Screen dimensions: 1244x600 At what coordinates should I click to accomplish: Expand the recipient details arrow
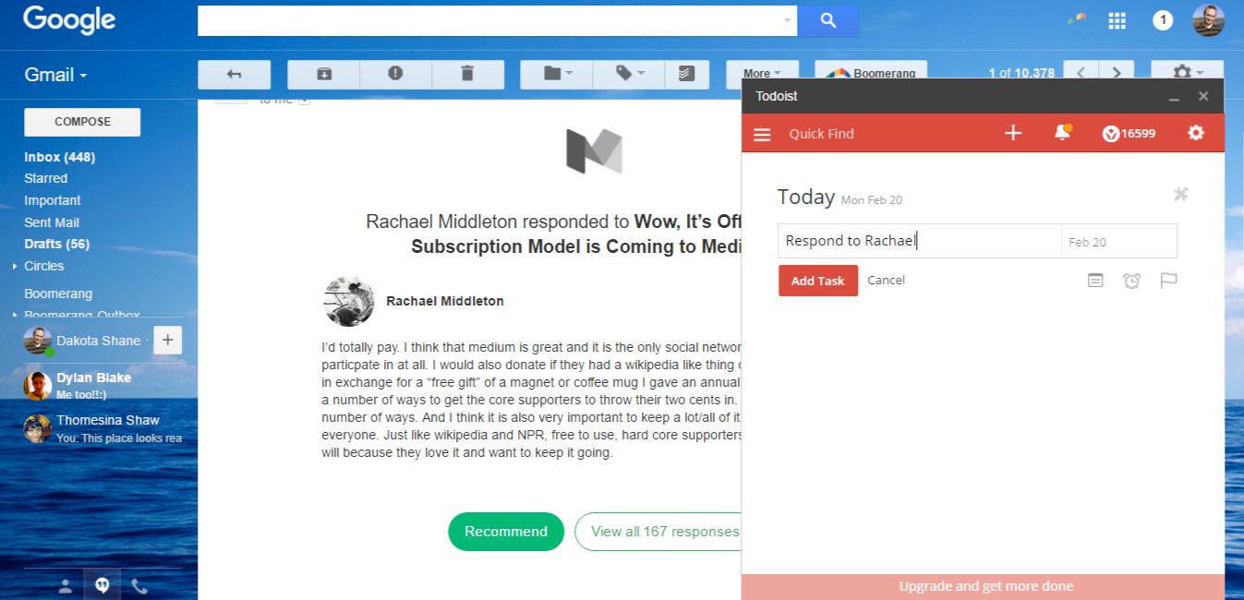(304, 100)
